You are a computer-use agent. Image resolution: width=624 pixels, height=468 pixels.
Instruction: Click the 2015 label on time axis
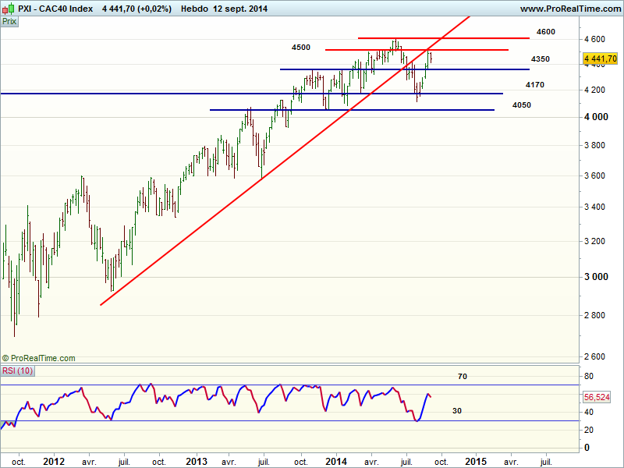tap(475, 461)
